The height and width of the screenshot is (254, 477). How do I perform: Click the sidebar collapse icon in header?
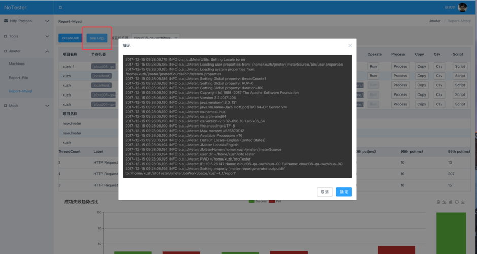point(60,7)
